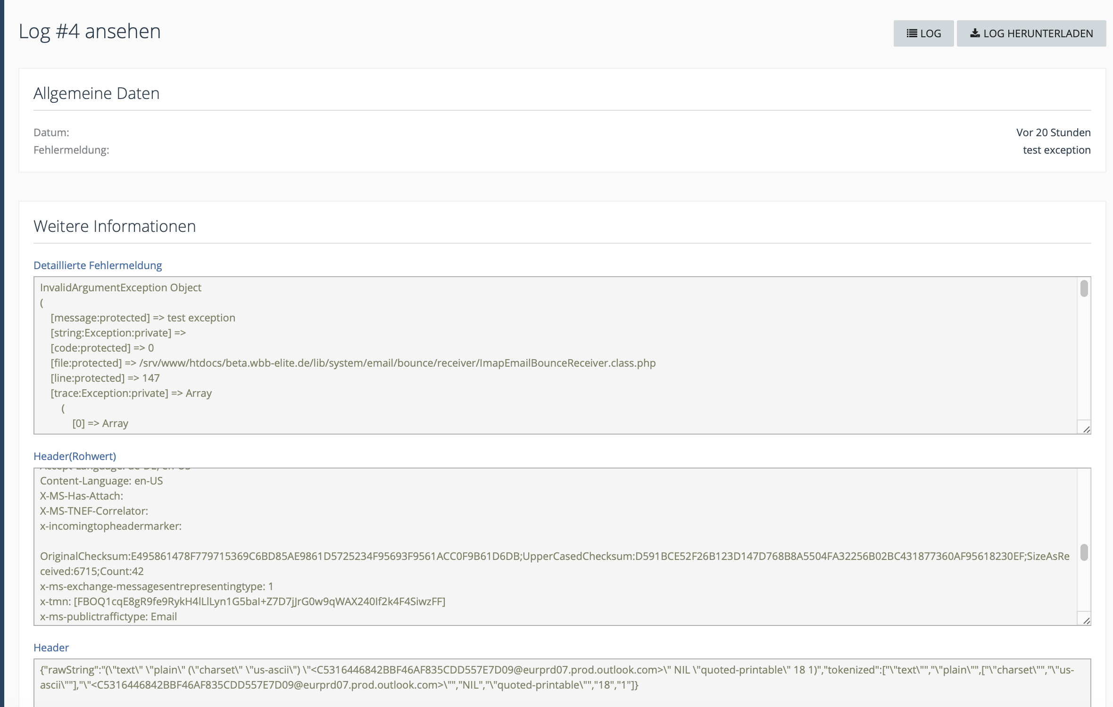Image resolution: width=1113 pixels, height=707 pixels.
Task: Click the Weitere Informationen section heading
Action: pyautogui.click(x=115, y=226)
